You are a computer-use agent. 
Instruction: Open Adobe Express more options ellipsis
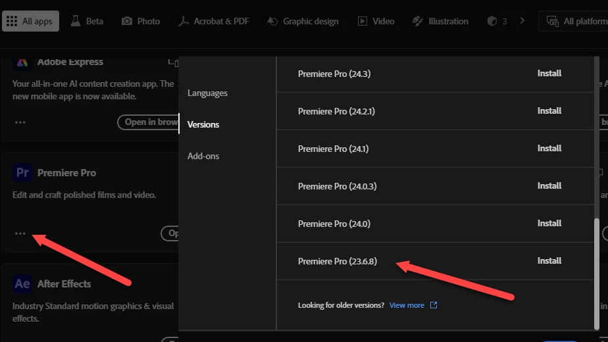point(20,122)
